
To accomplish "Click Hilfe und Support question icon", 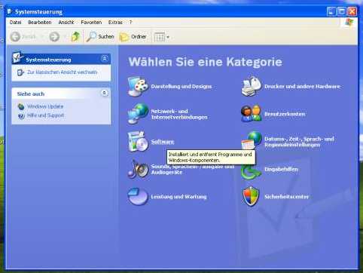I will click(21, 115).
